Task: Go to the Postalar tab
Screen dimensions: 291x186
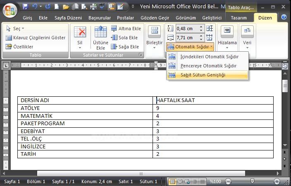Action: (126, 18)
